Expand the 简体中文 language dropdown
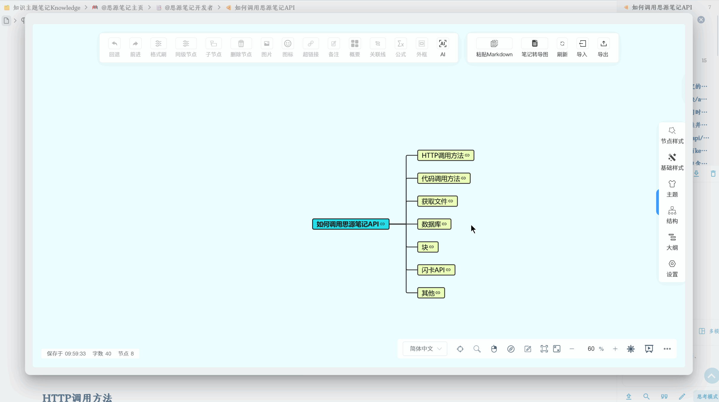The height and width of the screenshot is (402, 719). [x=425, y=349]
